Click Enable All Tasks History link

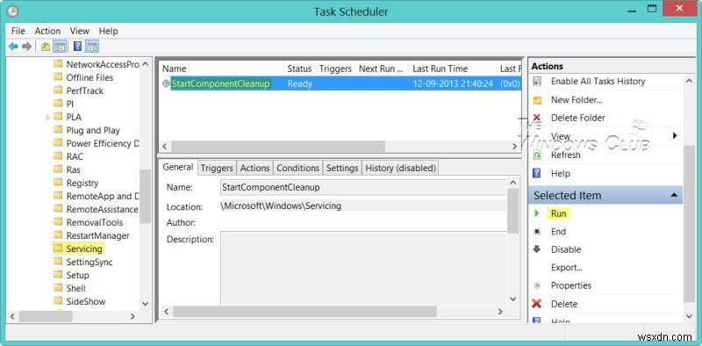[598, 82]
